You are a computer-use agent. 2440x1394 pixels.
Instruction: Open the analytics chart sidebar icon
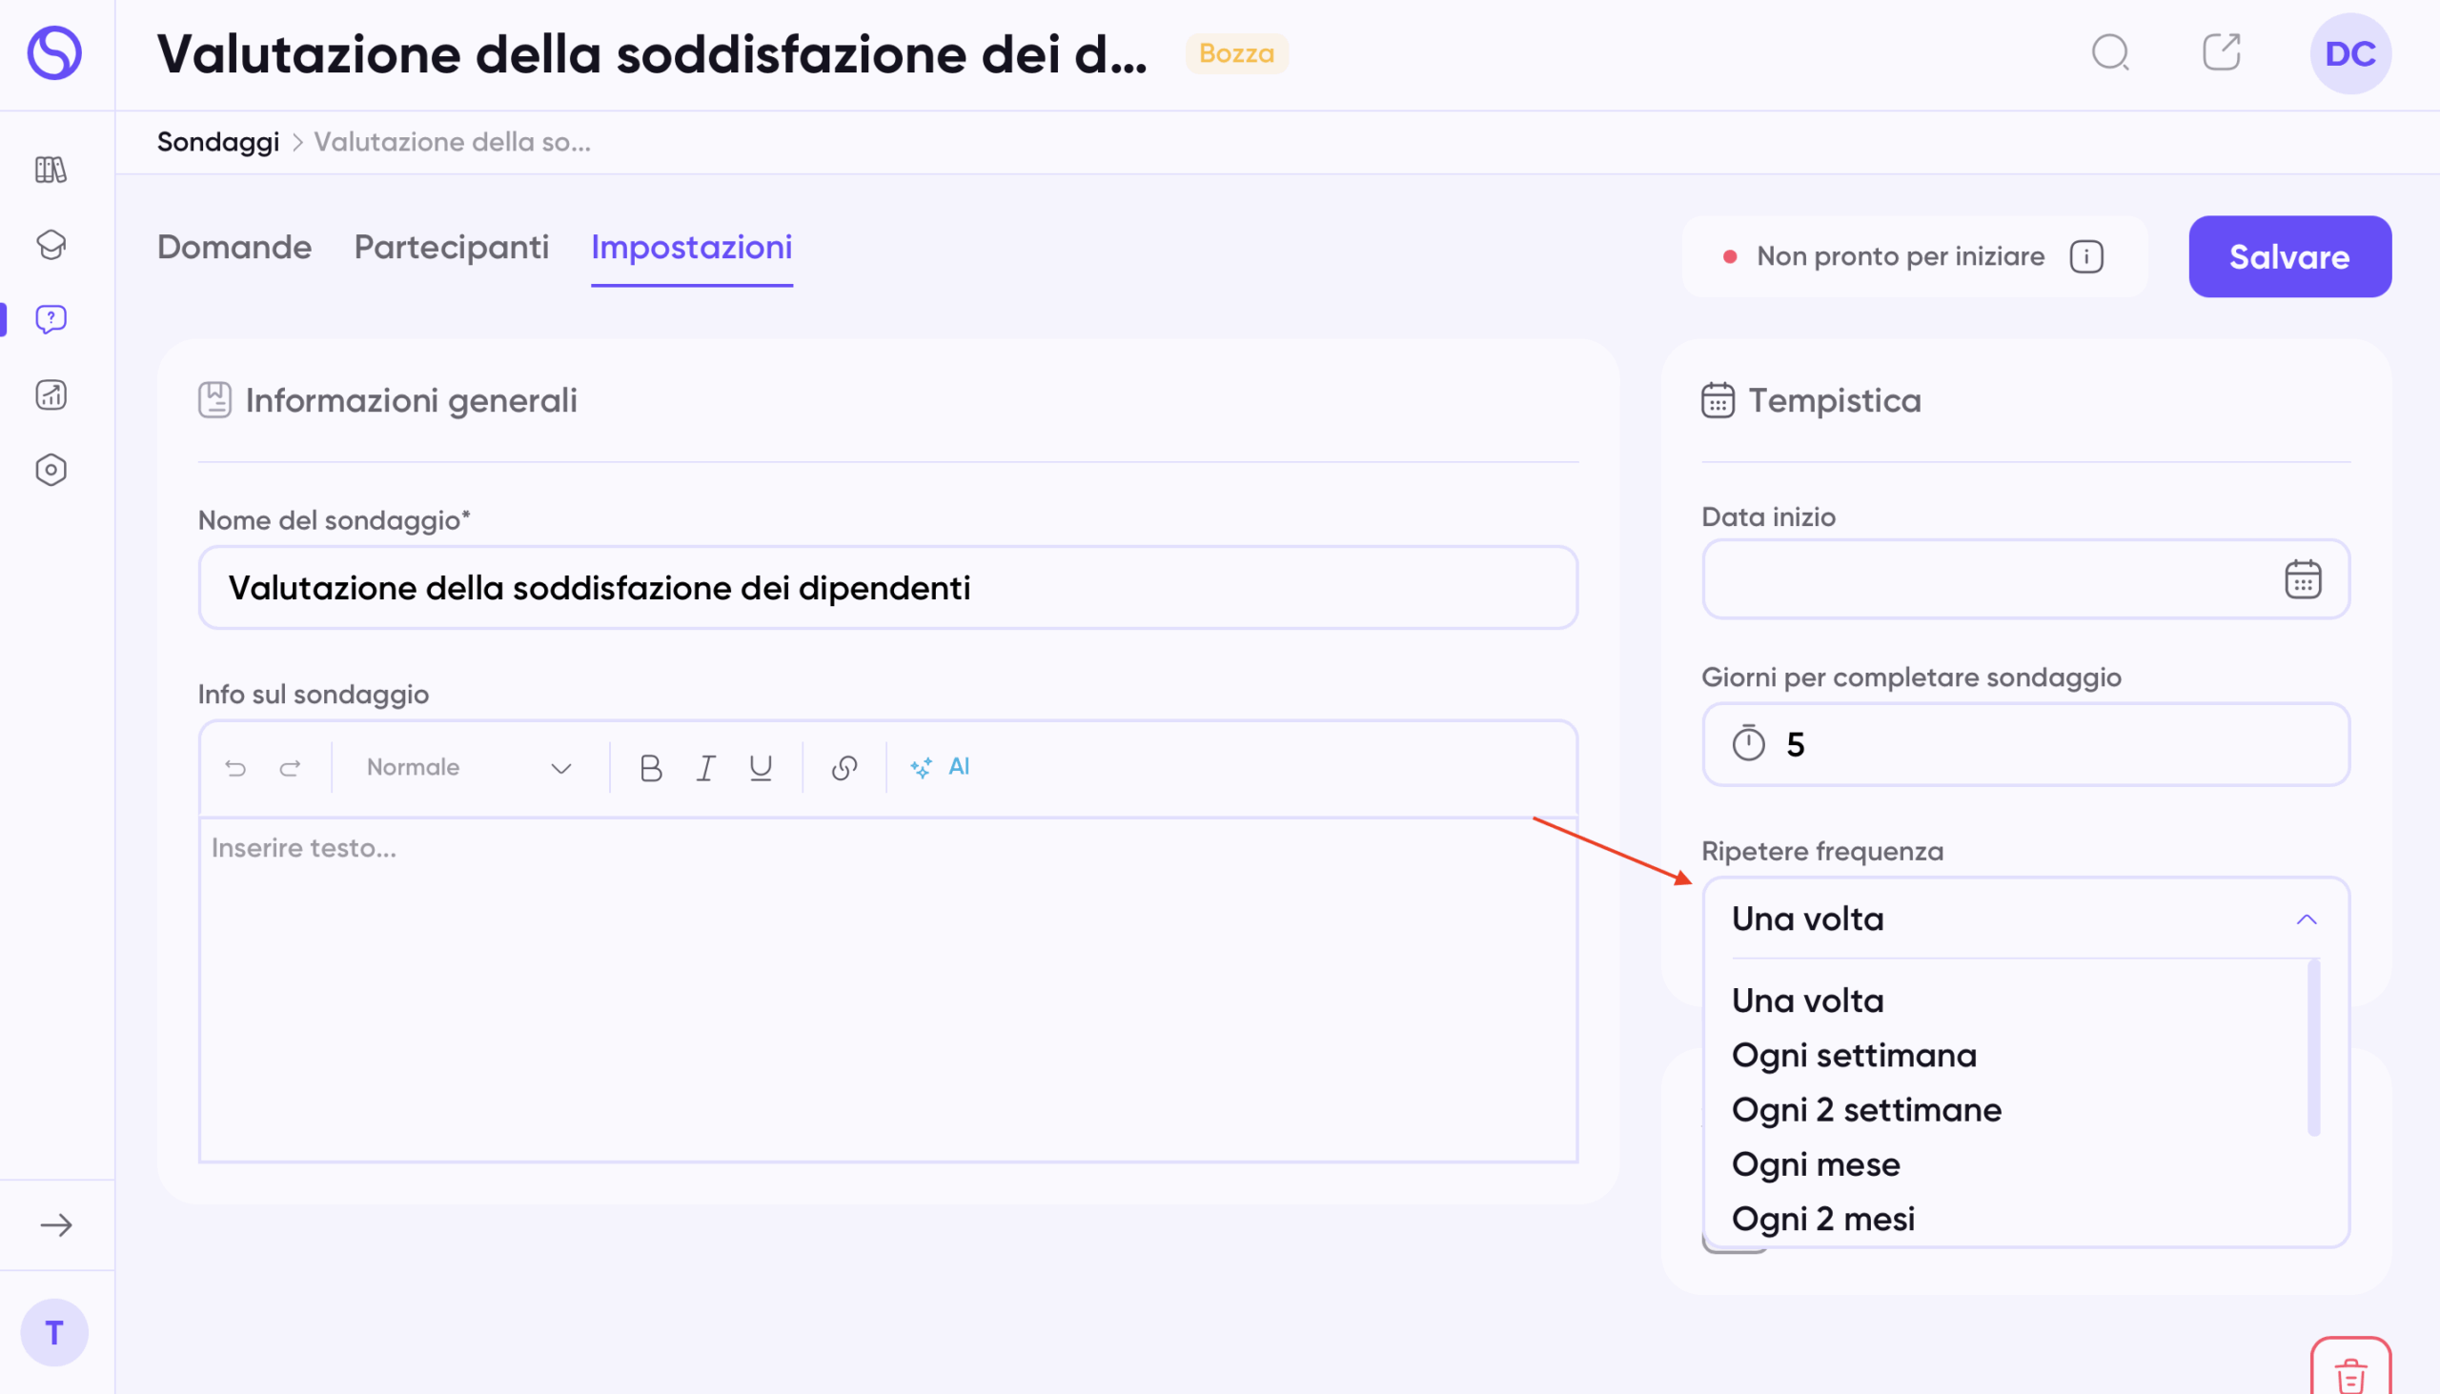(51, 394)
